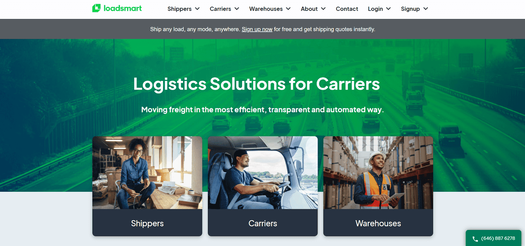Click the phone icon beside the number
Image resolution: width=525 pixels, height=246 pixels.
(x=475, y=239)
